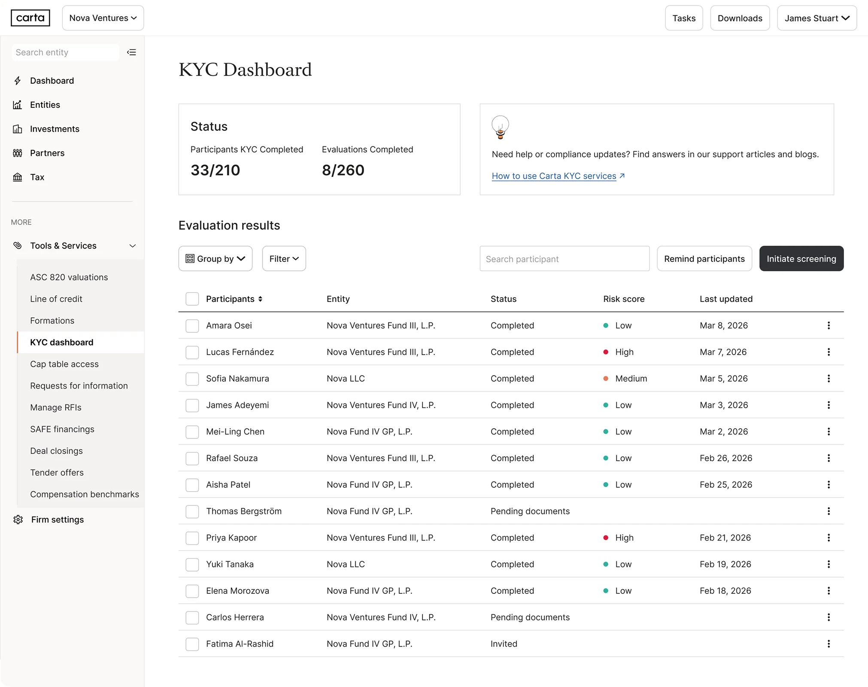Viewport: 868px width, 687px height.
Task: Open row actions menu for Thomas Bergström
Action: coord(829,511)
